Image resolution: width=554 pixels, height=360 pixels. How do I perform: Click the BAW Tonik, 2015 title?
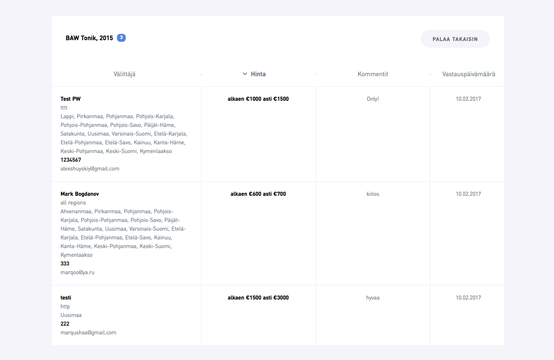click(x=89, y=38)
